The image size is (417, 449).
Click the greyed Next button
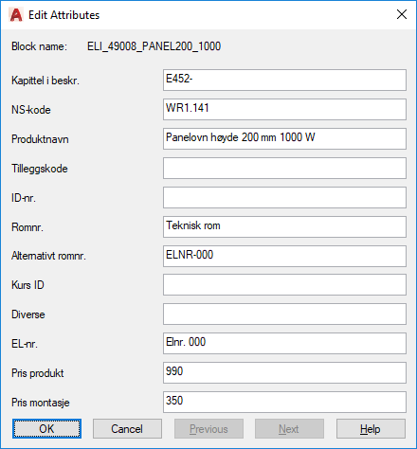pos(289,429)
